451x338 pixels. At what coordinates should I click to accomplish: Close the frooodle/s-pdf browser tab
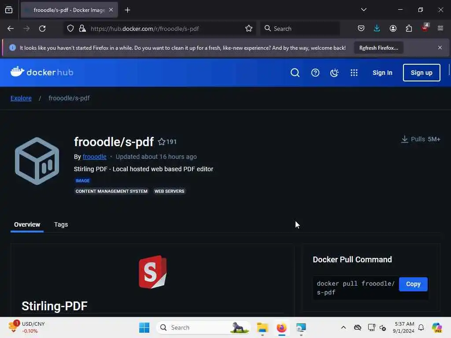(111, 10)
